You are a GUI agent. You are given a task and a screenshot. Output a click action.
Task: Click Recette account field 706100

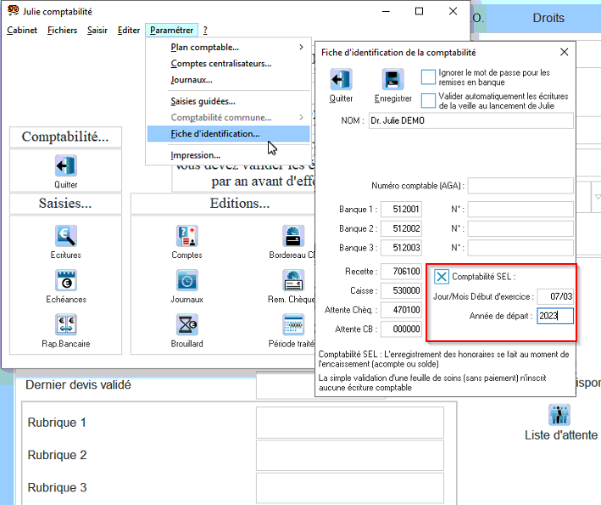401,272
